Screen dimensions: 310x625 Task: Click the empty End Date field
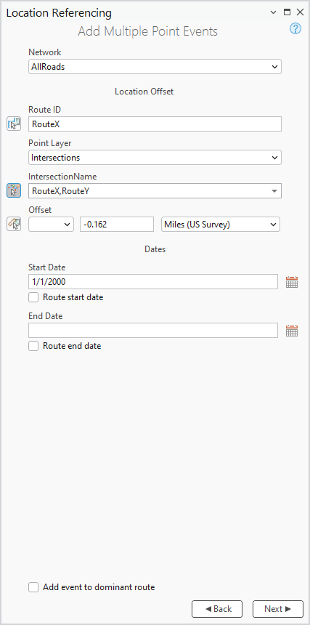point(153,331)
